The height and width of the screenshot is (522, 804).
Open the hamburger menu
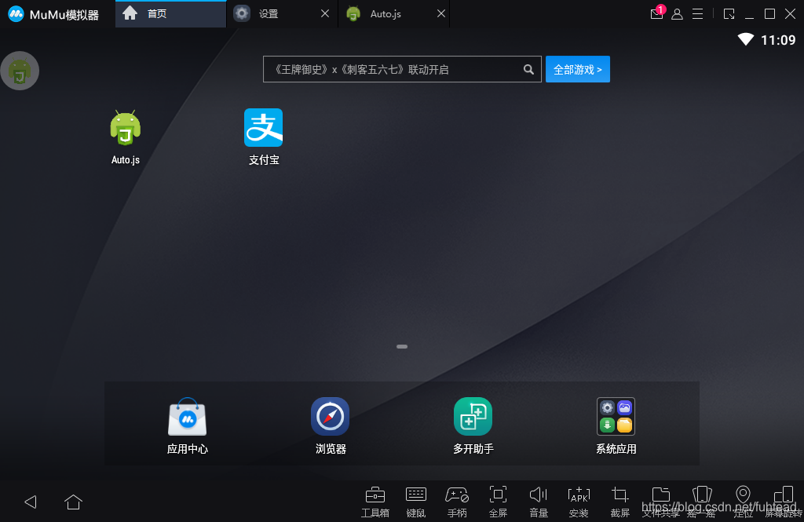pyautogui.click(x=697, y=14)
